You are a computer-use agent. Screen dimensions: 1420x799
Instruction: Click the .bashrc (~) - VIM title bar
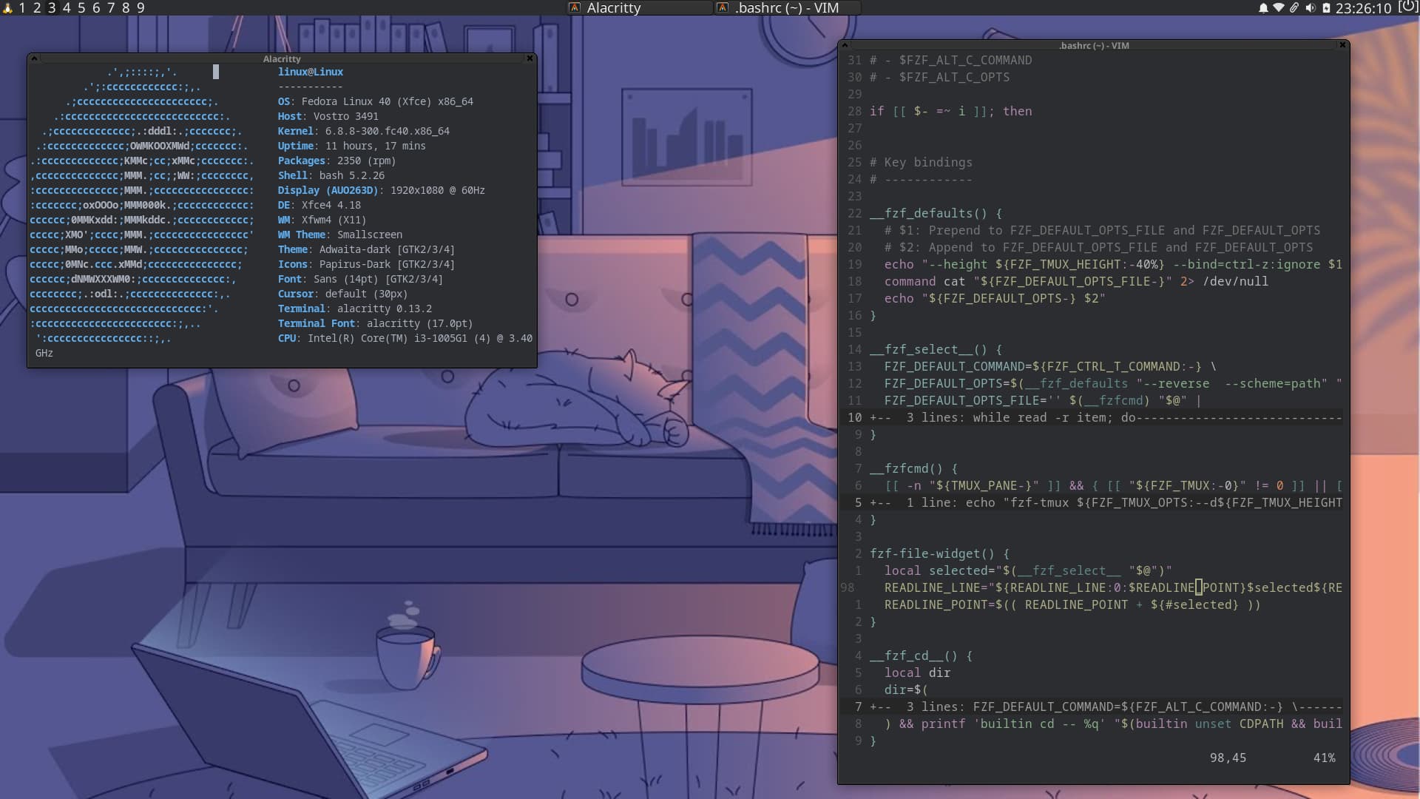(x=1093, y=45)
